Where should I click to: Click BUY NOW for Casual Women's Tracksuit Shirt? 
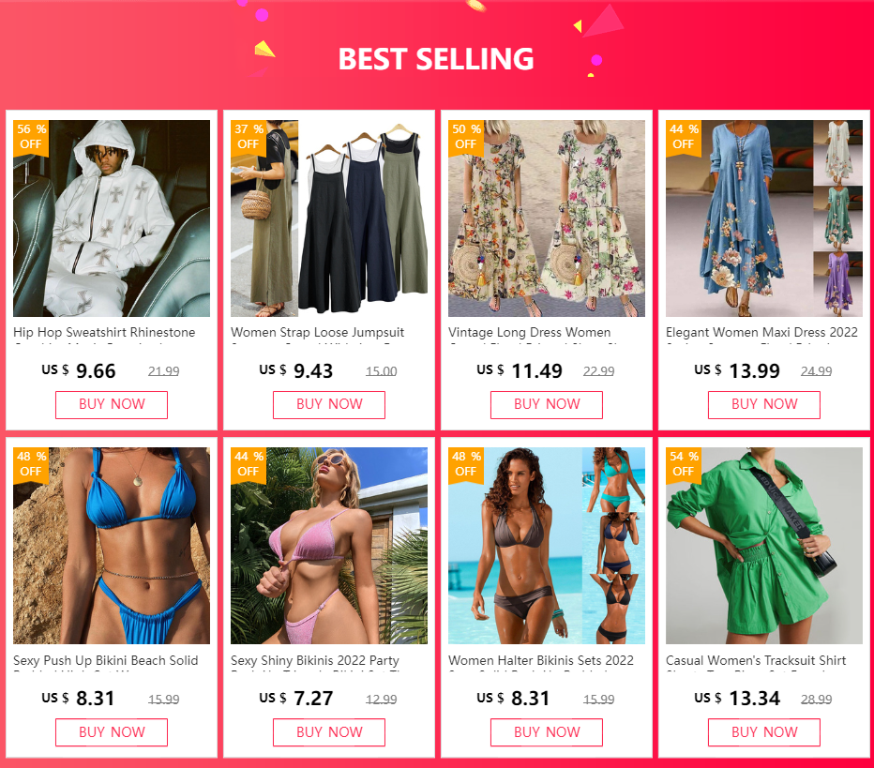pos(764,732)
